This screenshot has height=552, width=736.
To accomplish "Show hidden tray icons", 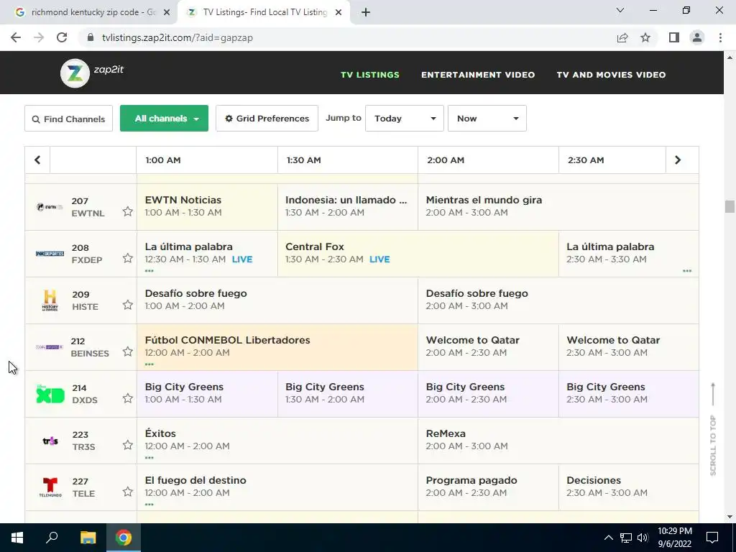I will 608,538.
